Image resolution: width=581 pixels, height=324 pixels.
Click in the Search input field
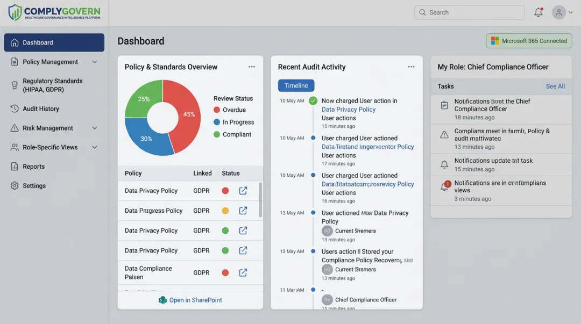470,12
